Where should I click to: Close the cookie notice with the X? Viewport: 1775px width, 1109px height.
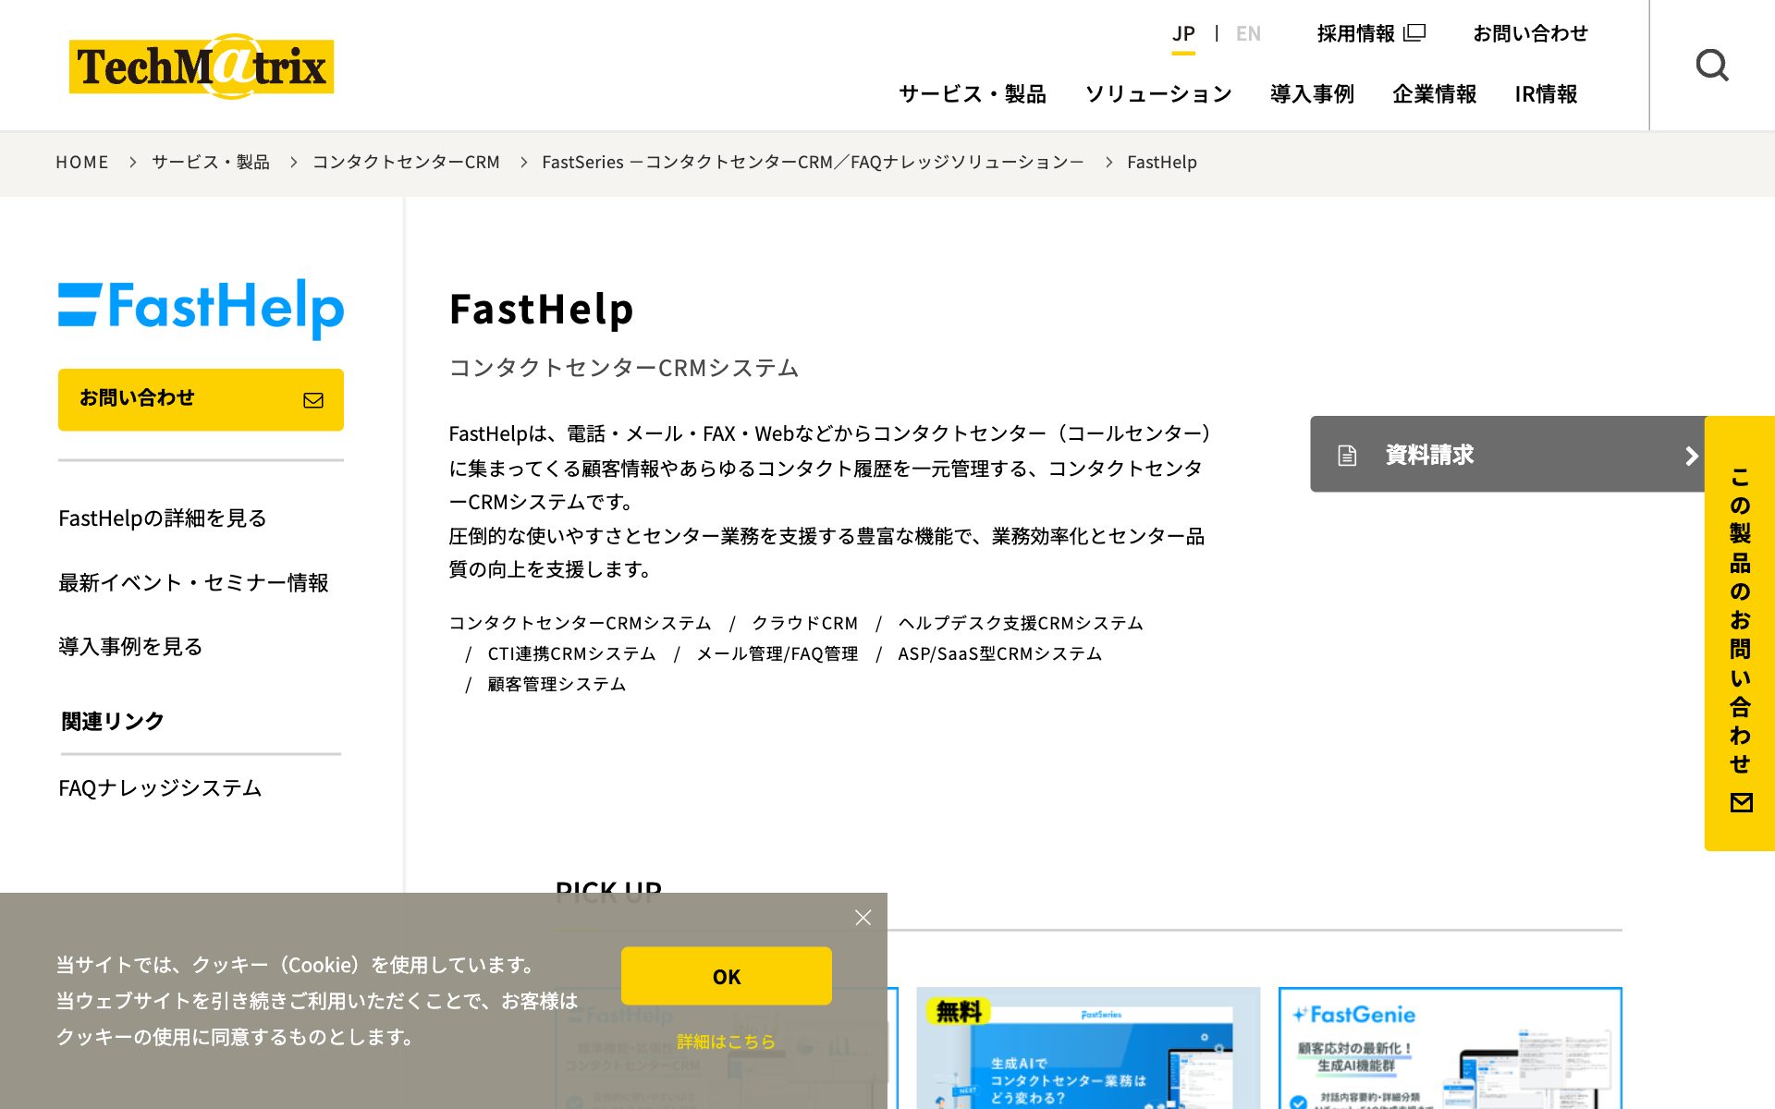point(863,917)
